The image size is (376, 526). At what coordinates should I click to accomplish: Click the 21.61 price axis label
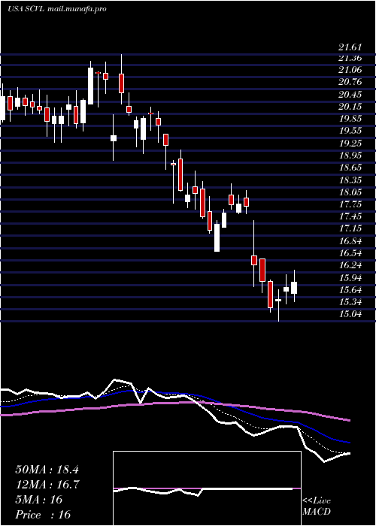click(x=350, y=47)
